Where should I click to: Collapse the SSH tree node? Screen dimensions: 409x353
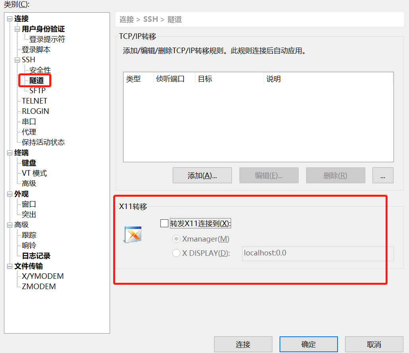(x=17, y=60)
